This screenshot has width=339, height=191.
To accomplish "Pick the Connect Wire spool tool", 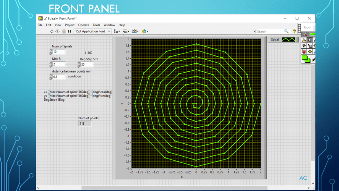I will pos(304,46).
